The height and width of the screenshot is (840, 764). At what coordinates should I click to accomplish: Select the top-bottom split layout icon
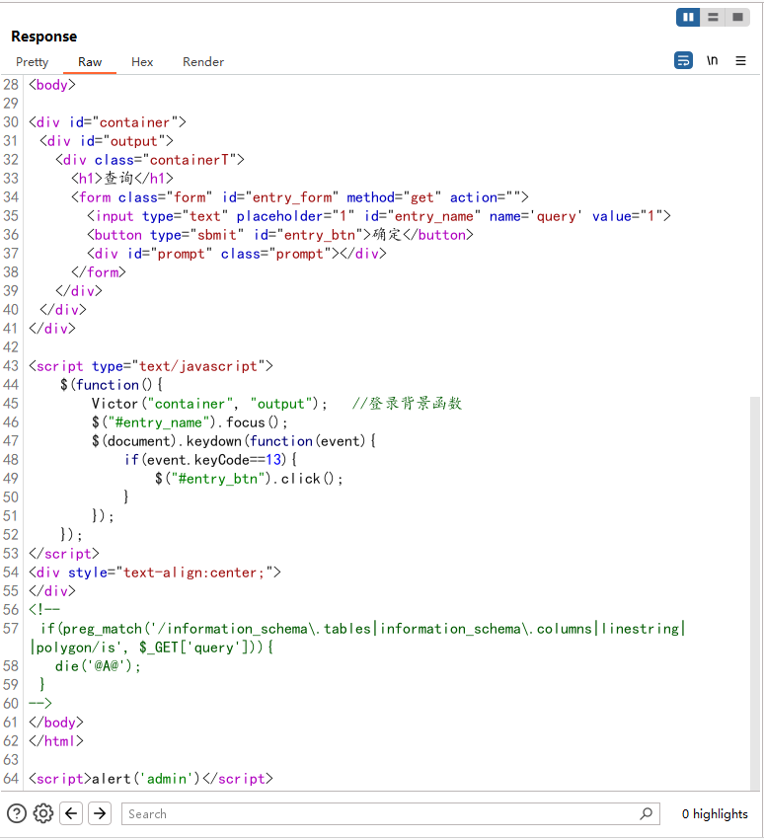coord(713,17)
